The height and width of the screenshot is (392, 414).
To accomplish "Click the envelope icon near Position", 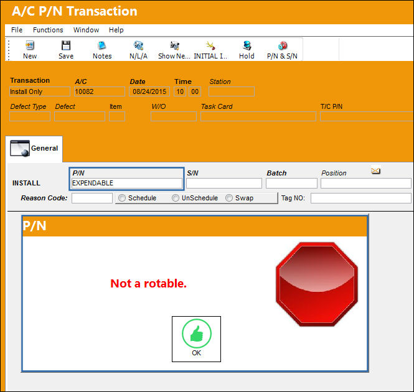I will tap(375, 170).
